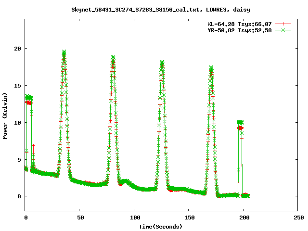Click the initial calibration plateau near 13 Kelvin

pos(29,100)
